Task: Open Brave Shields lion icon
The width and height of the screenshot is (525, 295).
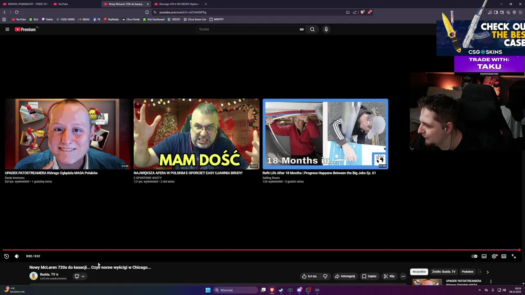Action: point(362,12)
